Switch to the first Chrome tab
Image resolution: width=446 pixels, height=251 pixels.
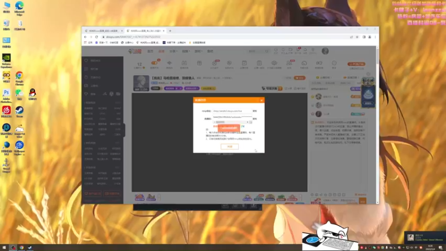pos(104,31)
